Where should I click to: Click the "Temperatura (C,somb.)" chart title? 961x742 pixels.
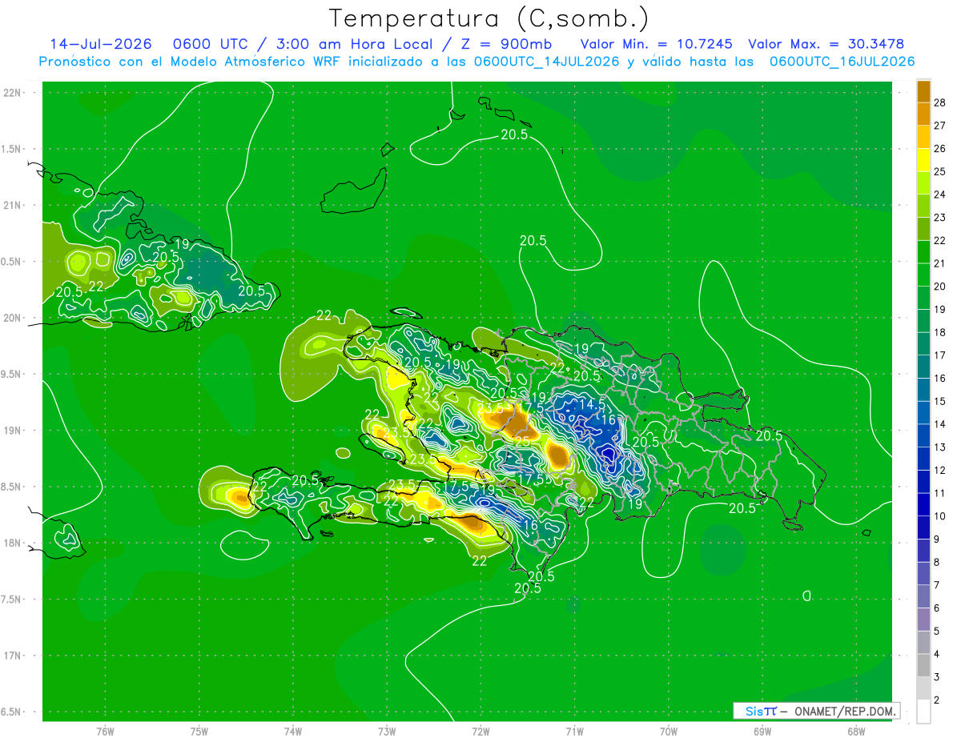(489, 18)
